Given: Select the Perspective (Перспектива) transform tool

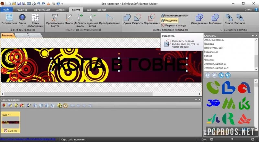Looking at the screenshot, I should 9,19.
